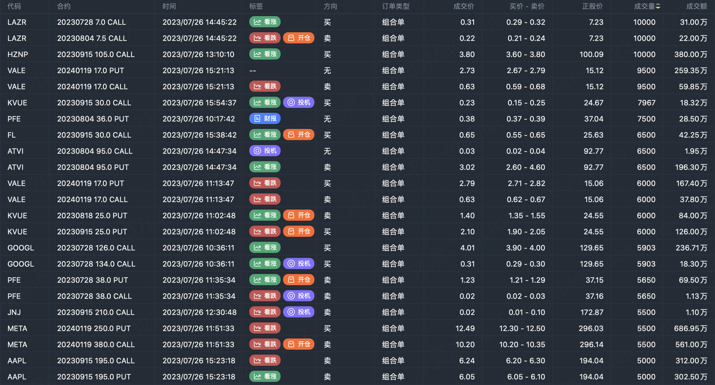715x385 pixels.
Task: Click 投机 tag in GOOGL 134.0 CALL row
Action: pos(299,263)
